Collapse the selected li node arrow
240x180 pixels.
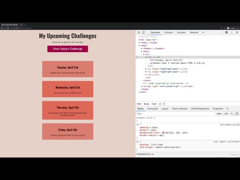tap(146, 57)
